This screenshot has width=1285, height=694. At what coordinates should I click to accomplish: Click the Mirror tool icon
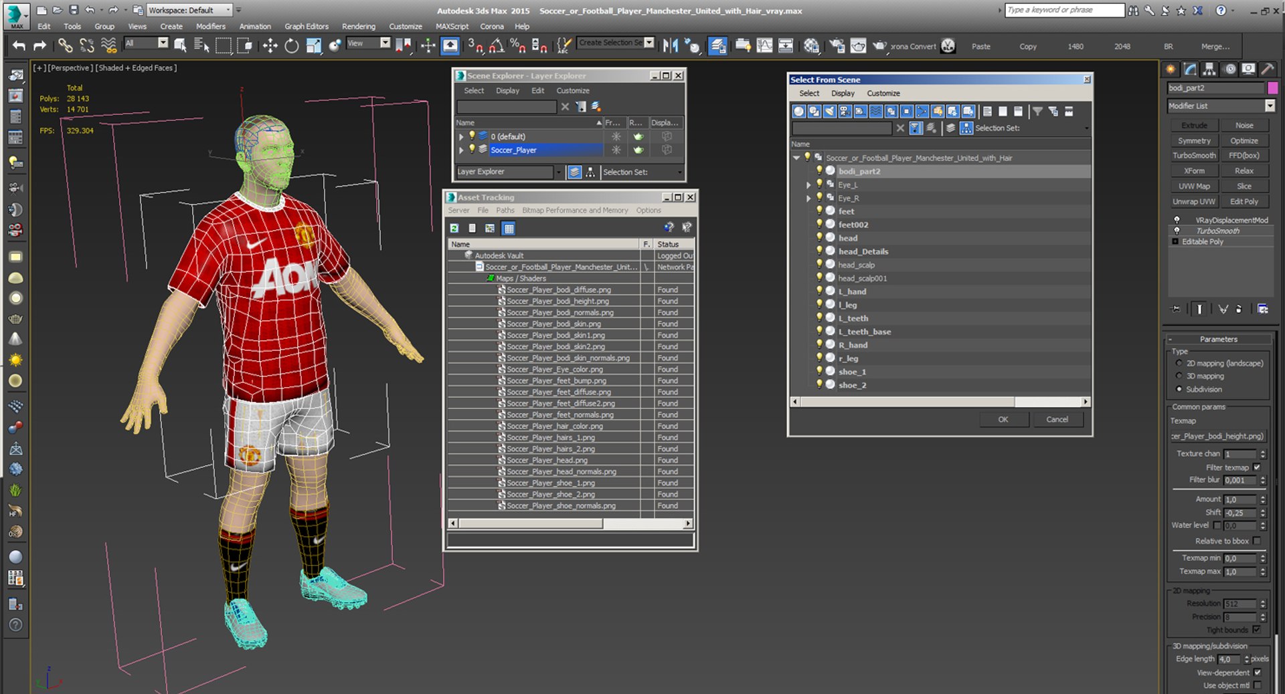pyautogui.click(x=670, y=45)
